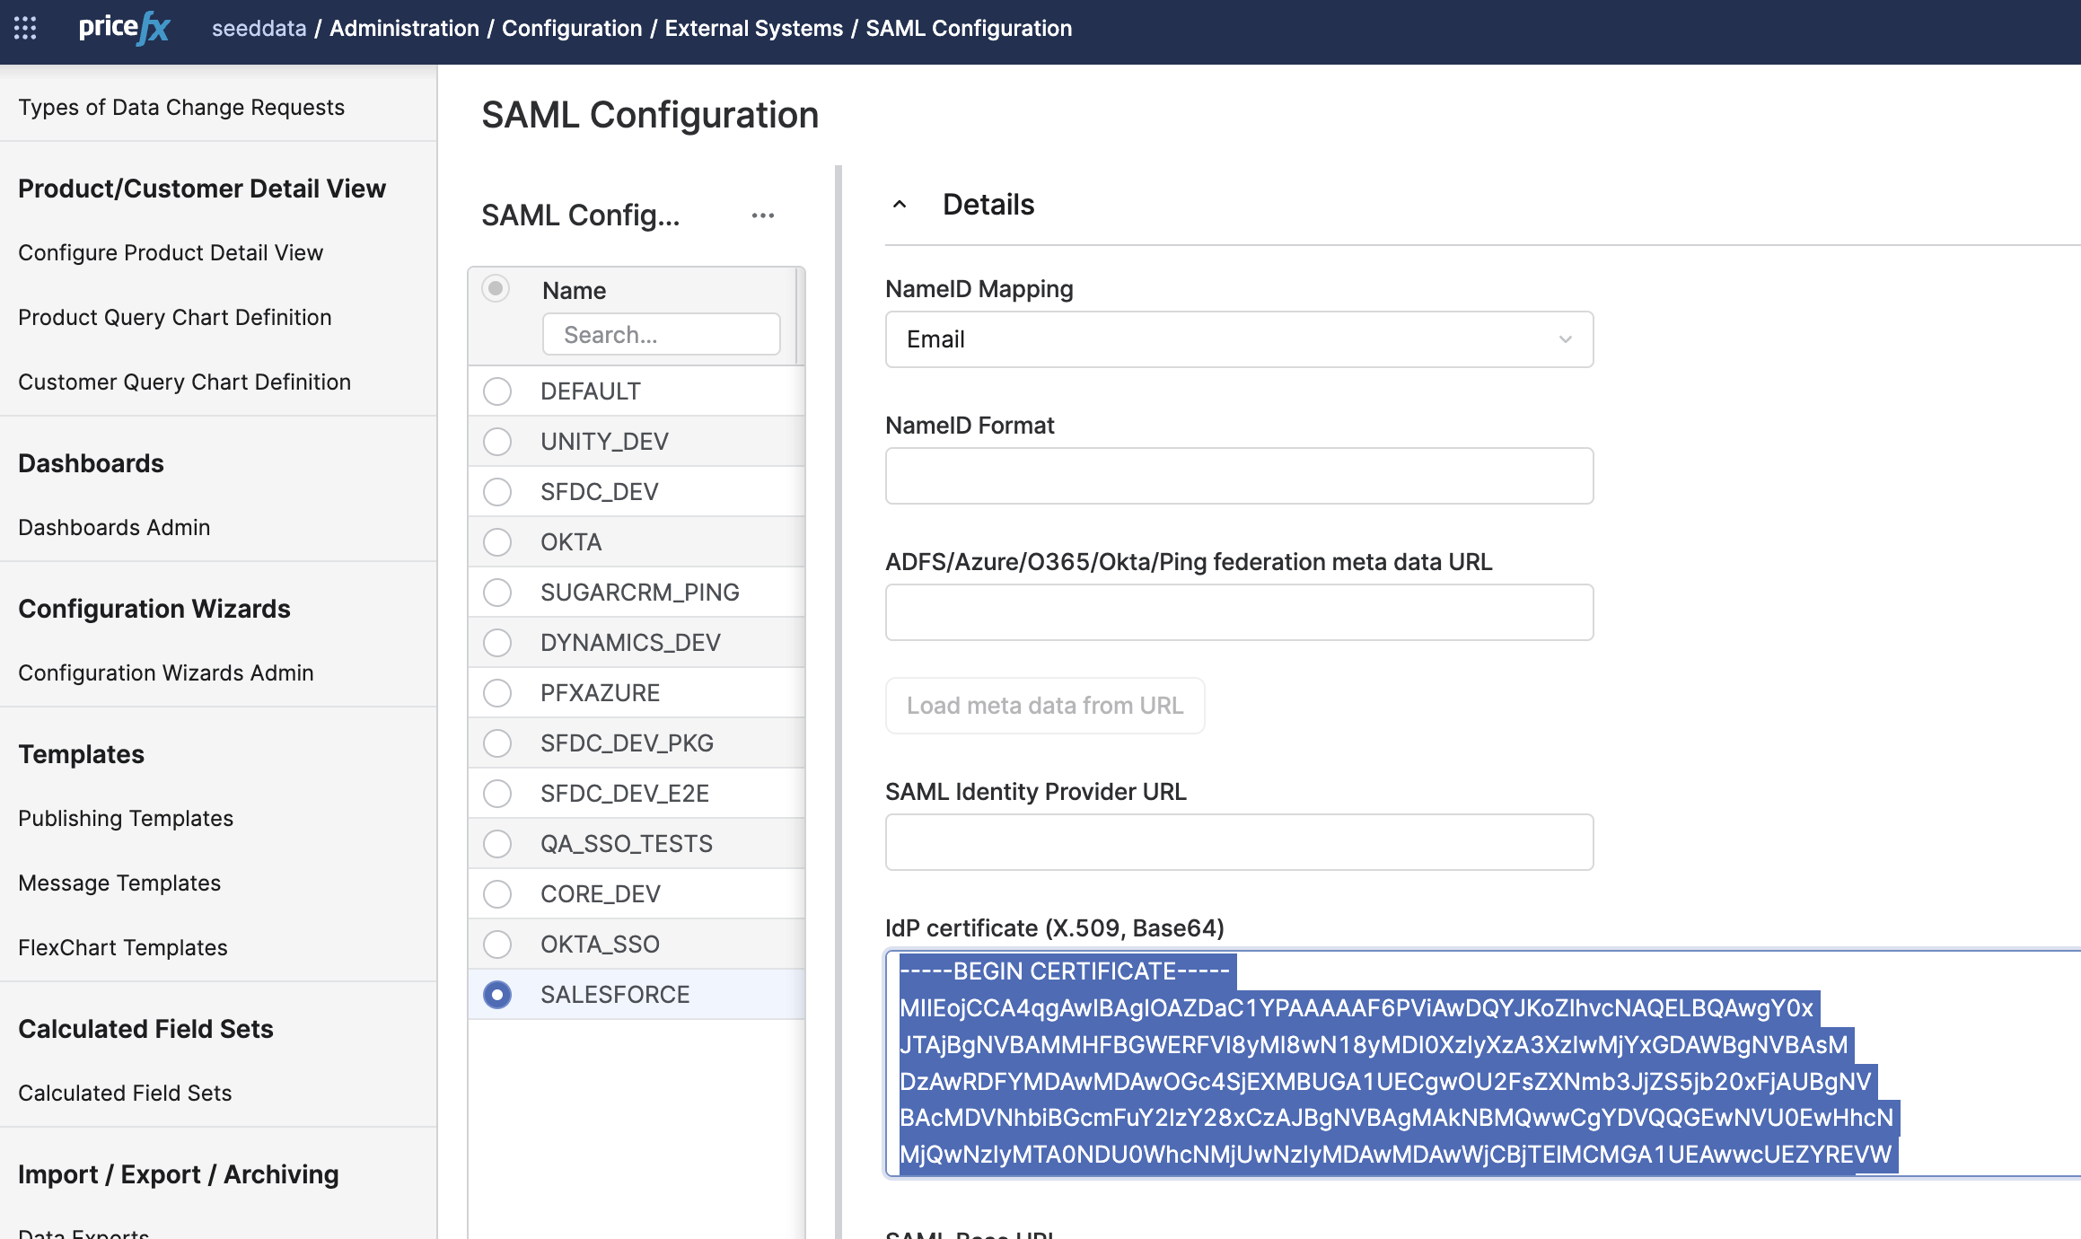Image resolution: width=2081 pixels, height=1239 pixels.
Task: Open Dashboards Admin in sidebar
Action: tap(114, 527)
